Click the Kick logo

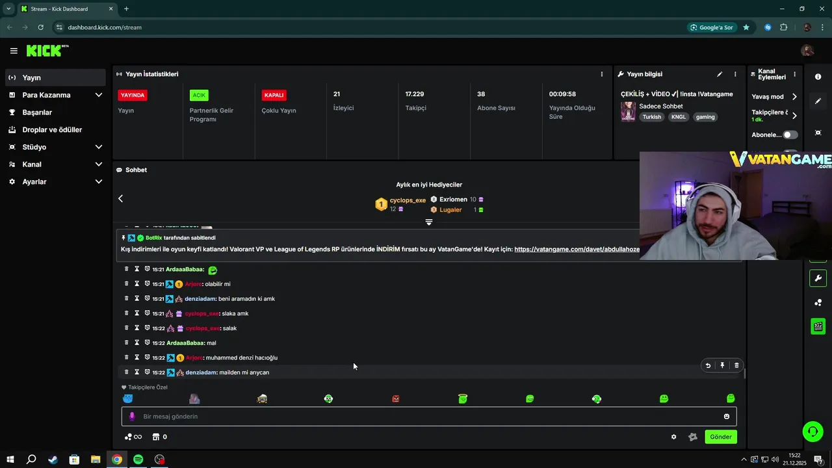47,51
